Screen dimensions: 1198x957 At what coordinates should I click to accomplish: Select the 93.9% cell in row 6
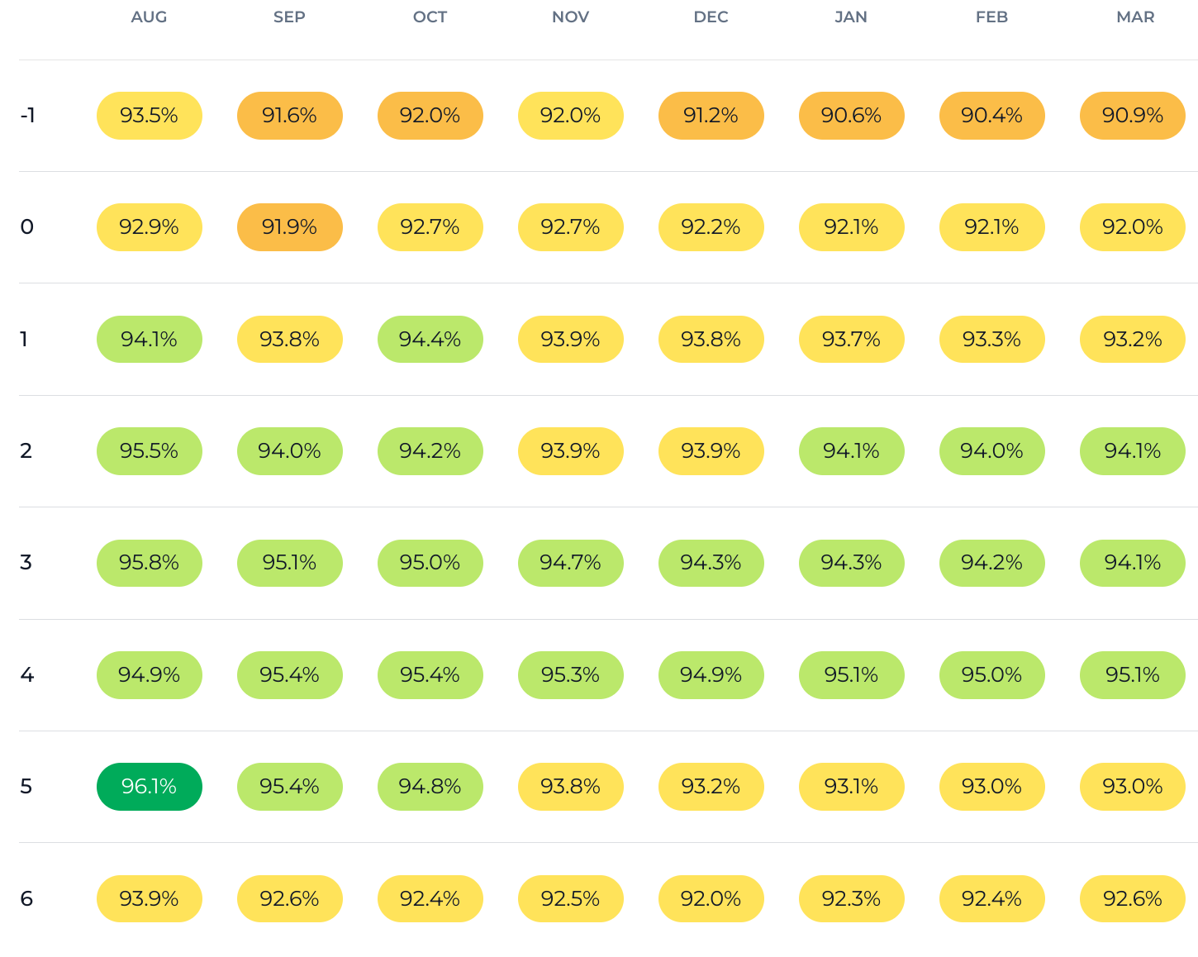click(x=150, y=899)
